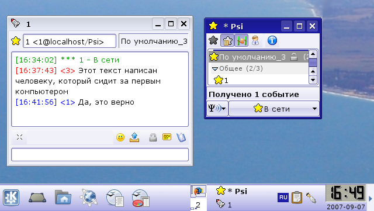This screenshot has width=374, height=211.
Task: Open the message history book icon
Action: click(181, 137)
